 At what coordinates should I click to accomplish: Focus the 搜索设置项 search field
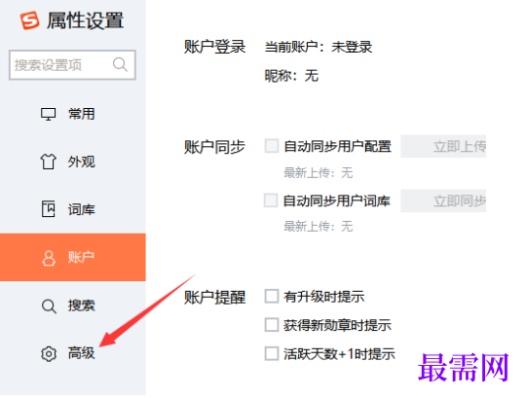(72, 65)
